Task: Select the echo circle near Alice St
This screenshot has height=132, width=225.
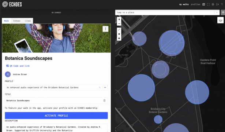Action: coord(139,38)
